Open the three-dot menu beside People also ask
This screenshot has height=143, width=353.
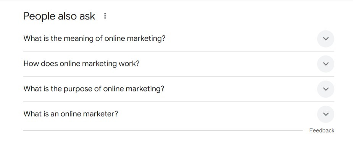pos(105,16)
